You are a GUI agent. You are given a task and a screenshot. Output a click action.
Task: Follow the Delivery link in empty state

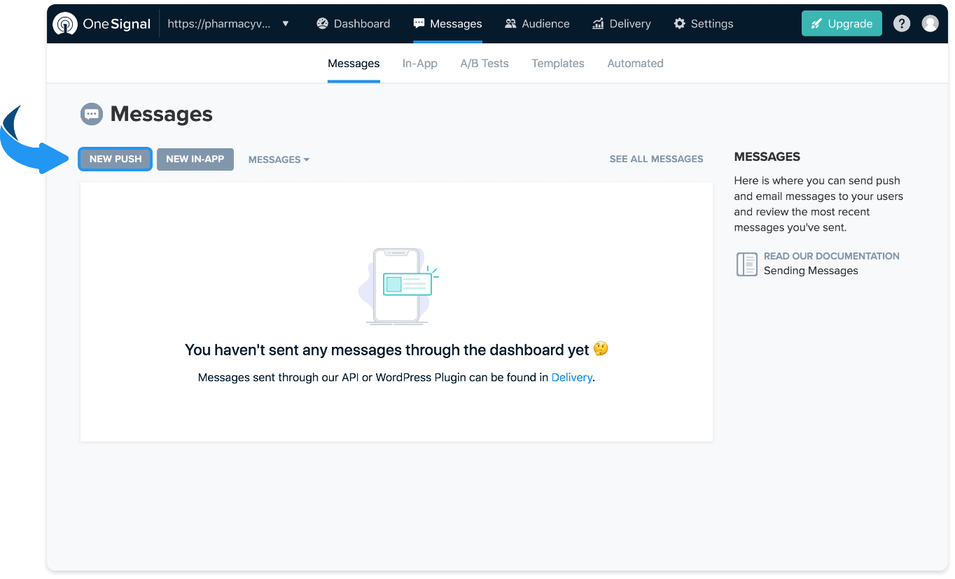tap(572, 378)
